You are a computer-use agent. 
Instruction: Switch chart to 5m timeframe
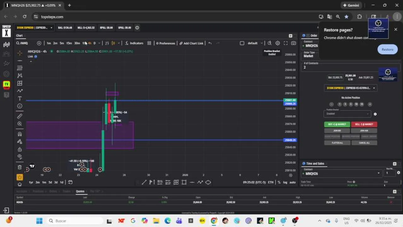(62, 43)
